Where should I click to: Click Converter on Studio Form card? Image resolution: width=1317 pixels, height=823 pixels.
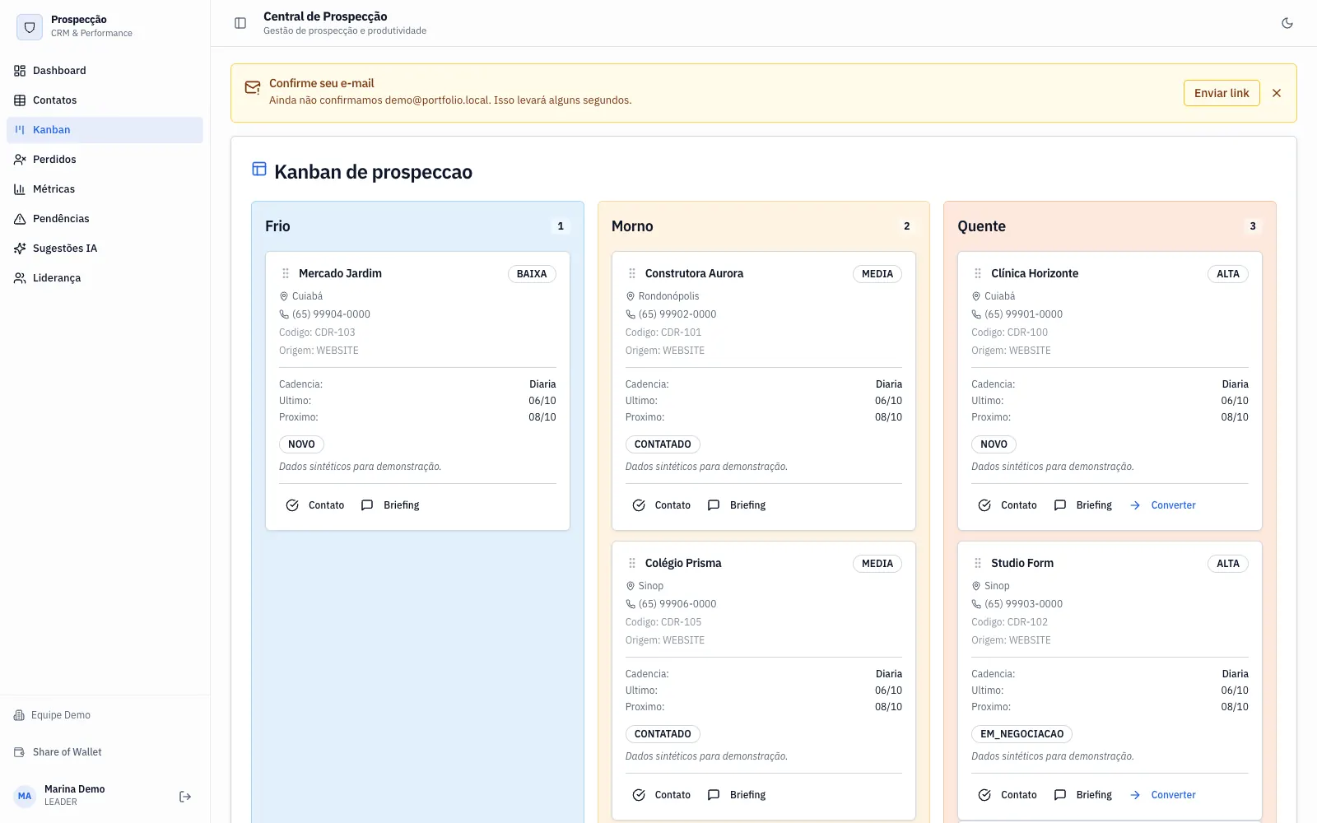(1163, 795)
